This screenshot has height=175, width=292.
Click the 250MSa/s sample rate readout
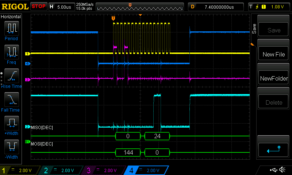click(85, 4)
